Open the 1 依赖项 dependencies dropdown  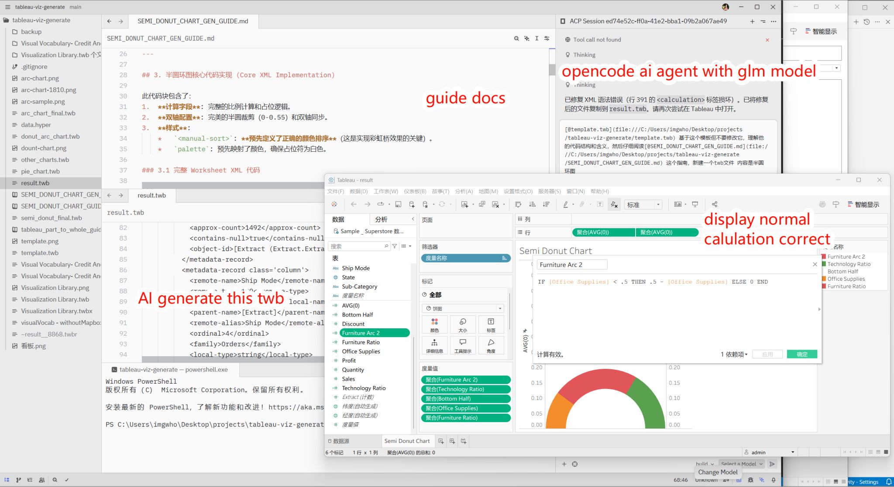coord(734,354)
